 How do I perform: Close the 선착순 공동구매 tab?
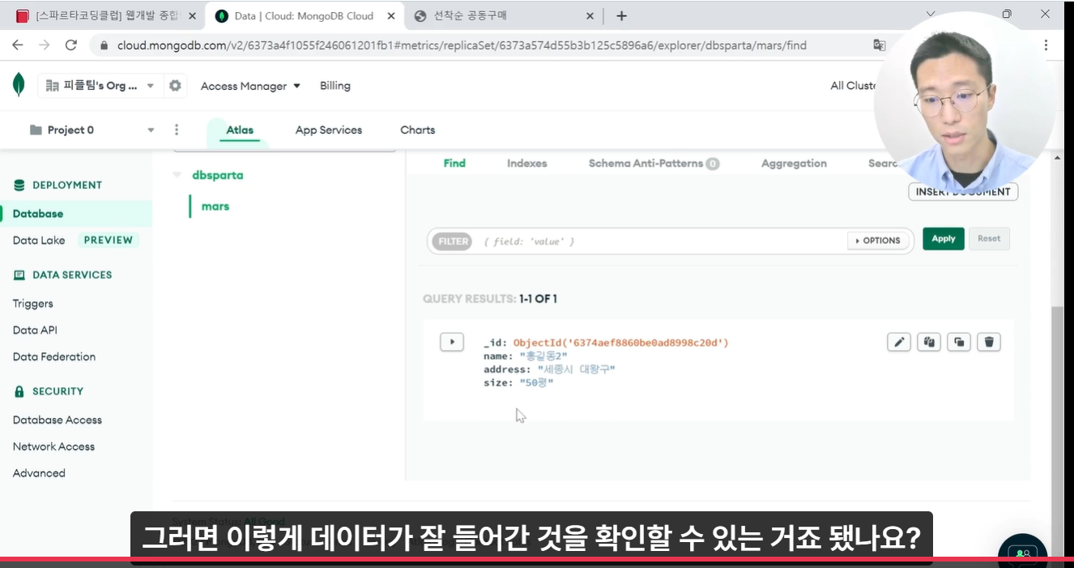[589, 16]
